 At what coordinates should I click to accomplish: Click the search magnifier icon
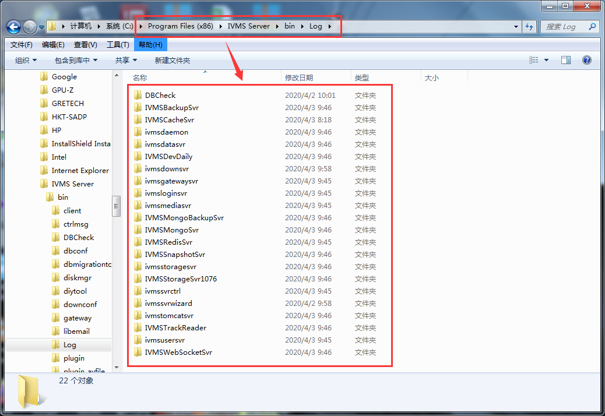pos(592,27)
